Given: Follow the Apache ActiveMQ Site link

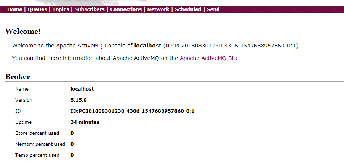Looking at the screenshot, I should [209, 58].
